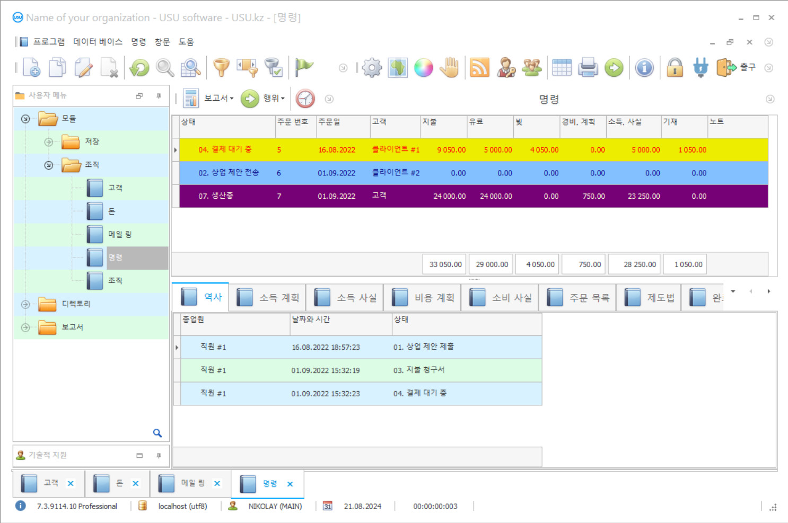Open the tab list dropdown arrow
Image resolution: width=788 pixels, height=523 pixels.
coord(733,291)
